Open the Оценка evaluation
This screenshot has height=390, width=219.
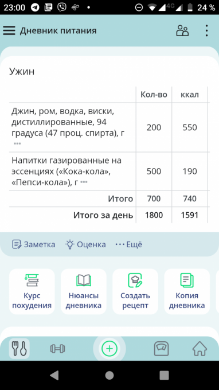tap(85, 244)
